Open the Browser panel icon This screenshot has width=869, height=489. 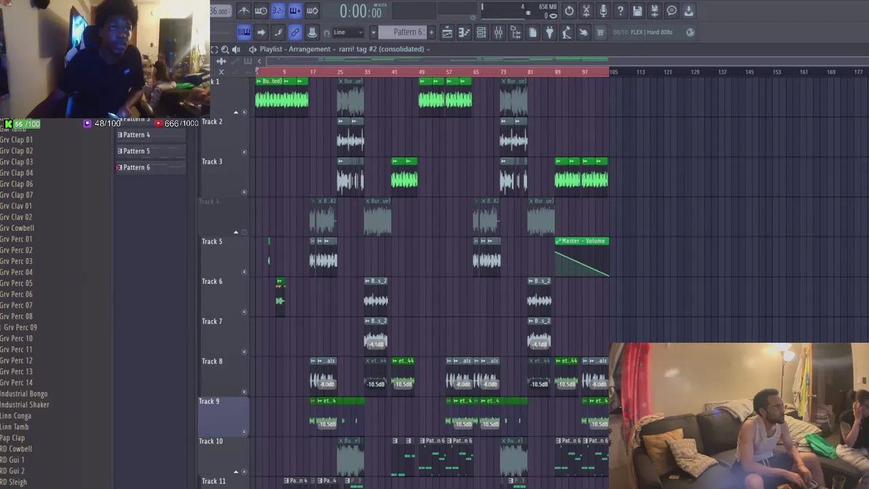tap(515, 32)
